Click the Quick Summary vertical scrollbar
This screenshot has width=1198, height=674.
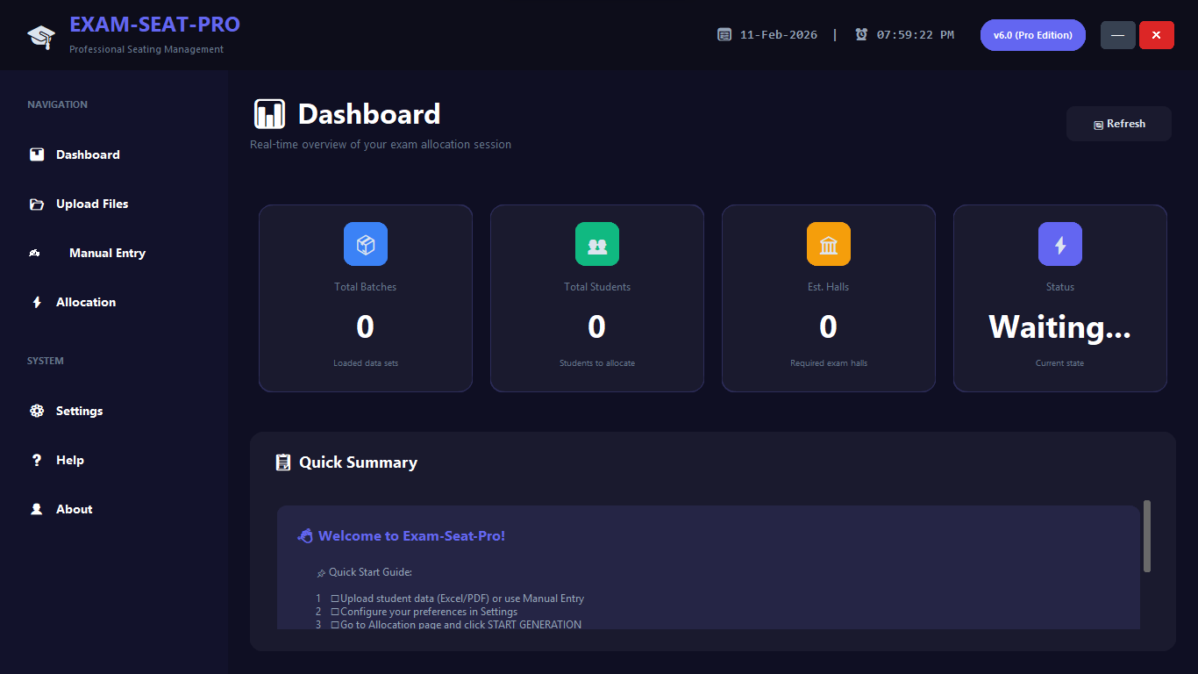tap(1147, 536)
